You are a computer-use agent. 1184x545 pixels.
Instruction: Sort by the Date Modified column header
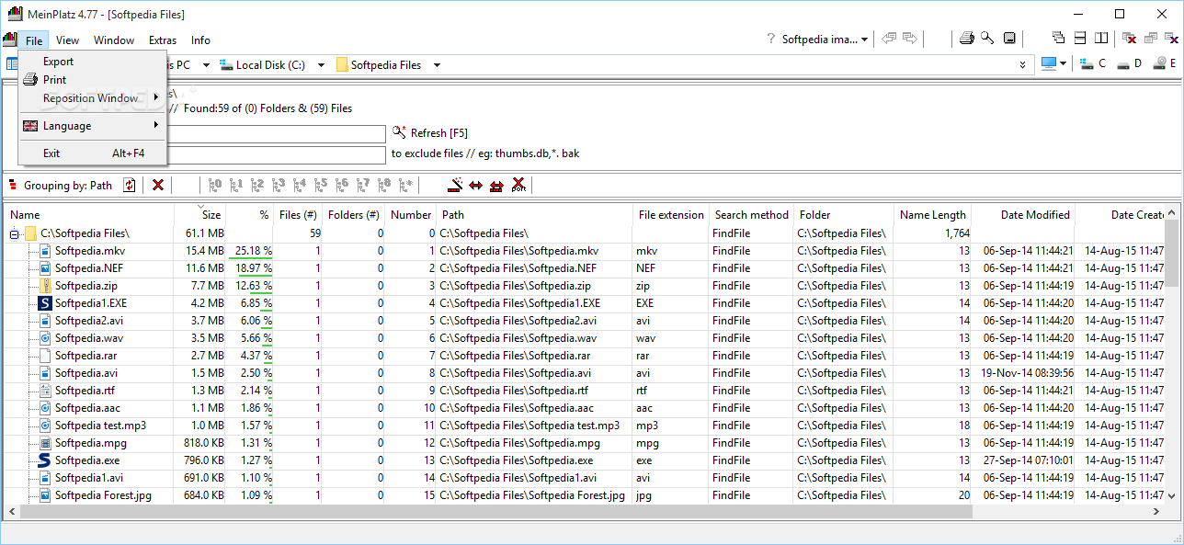click(1023, 214)
